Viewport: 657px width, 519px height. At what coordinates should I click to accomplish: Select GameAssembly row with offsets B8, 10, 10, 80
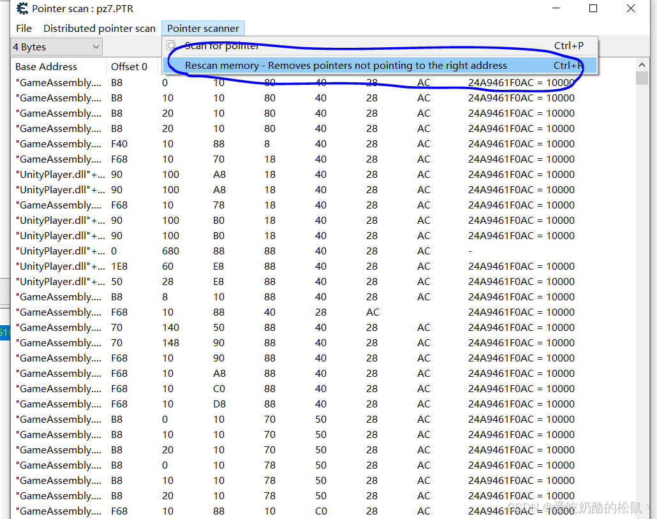pos(323,98)
